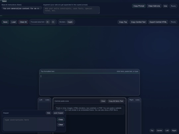Export Central HTML
This screenshot has height=134, width=179.
158,22
